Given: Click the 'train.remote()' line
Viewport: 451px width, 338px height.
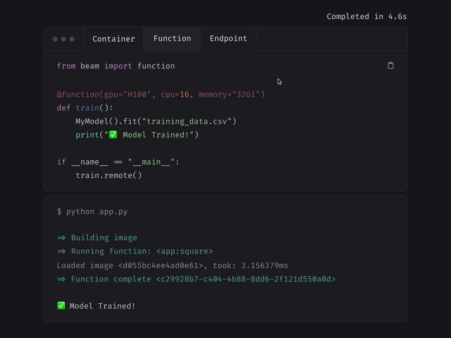Looking at the screenshot, I should 109,175.
